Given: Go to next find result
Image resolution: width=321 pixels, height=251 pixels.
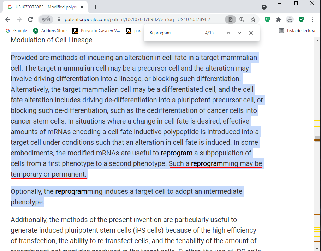Looking at the screenshot, I should tap(240, 33).
